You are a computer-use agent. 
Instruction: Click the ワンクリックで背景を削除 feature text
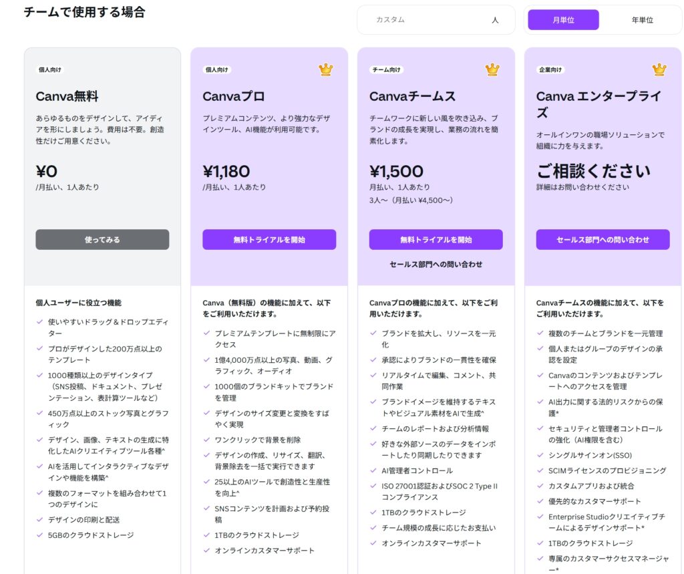257,440
